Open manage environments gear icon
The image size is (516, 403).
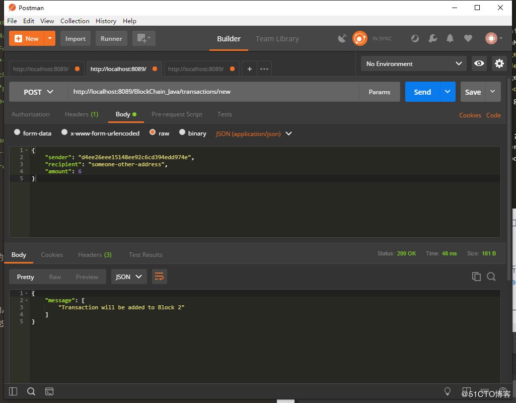[x=499, y=63]
